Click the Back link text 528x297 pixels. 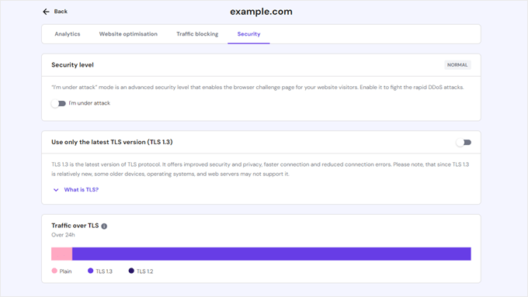tap(61, 12)
